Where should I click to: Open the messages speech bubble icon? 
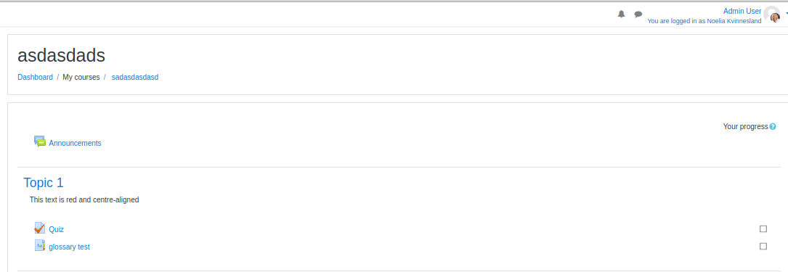click(638, 14)
